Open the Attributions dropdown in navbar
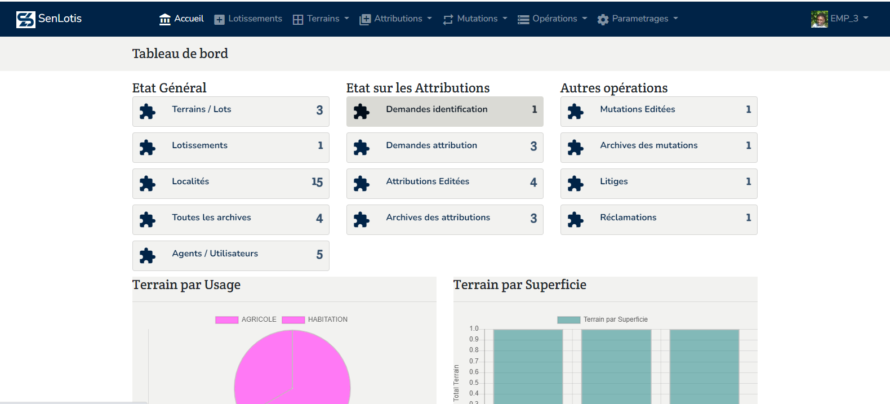The width and height of the screenshot is (890, 404). tap(396, 19)
